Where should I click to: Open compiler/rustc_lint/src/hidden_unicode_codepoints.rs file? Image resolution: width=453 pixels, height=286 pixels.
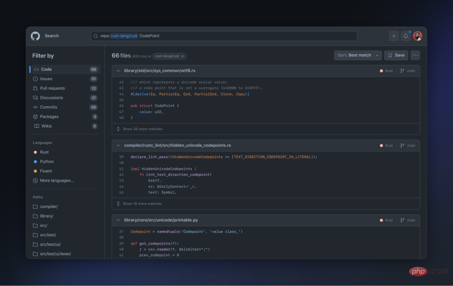(177, 145)
